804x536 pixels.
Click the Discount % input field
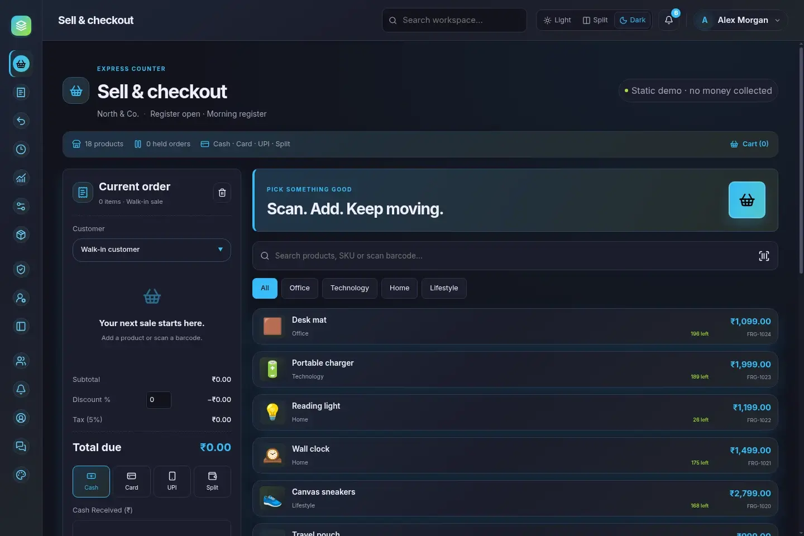(159, 400)
